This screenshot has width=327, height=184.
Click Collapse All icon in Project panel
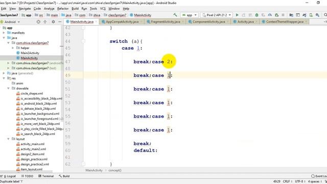(45, 21)
